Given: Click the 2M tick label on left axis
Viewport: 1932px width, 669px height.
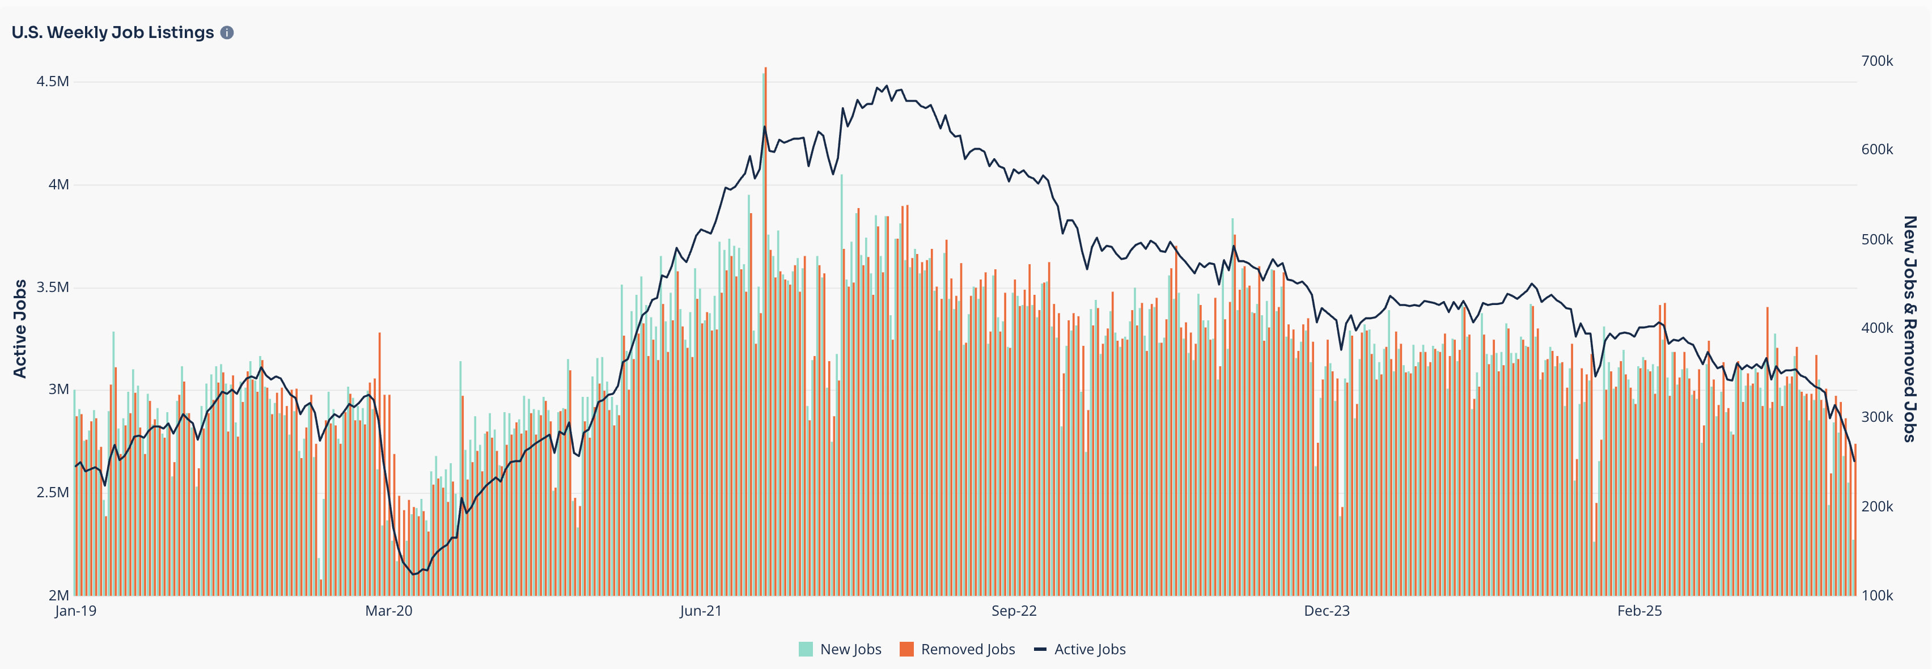Looking at the screenshot, I should (58, 595).
